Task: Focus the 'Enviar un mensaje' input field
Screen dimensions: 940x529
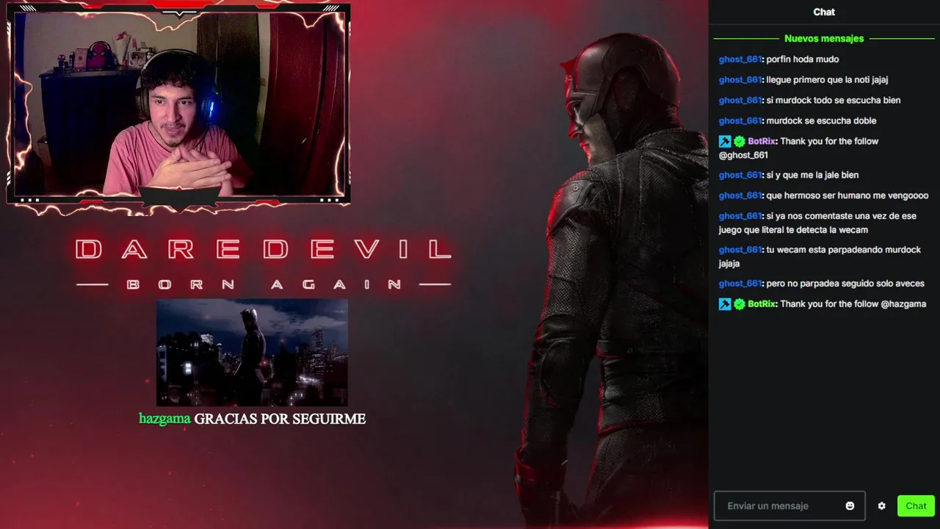Action: (789, 505)
